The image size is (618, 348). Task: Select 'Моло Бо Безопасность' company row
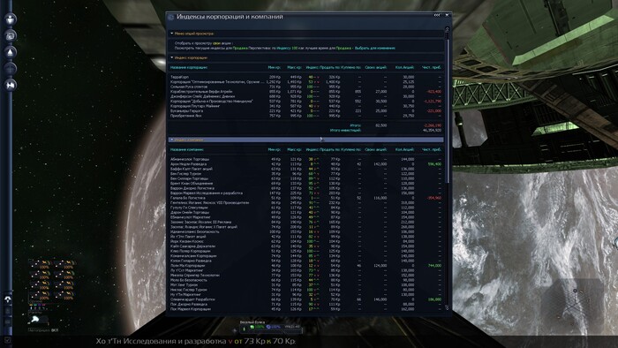306,280
